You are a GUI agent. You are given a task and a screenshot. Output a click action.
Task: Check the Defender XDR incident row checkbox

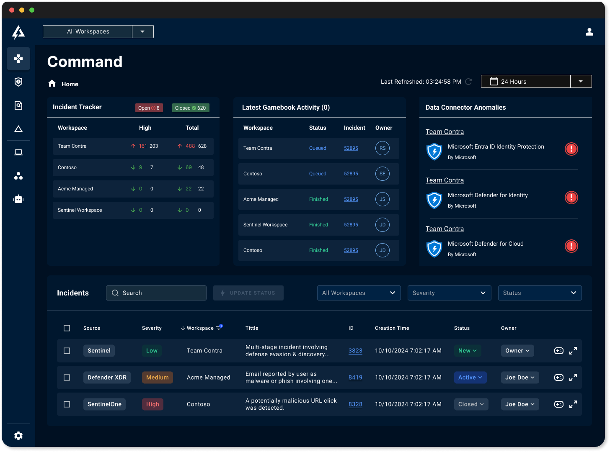click(x=67, y=377)
